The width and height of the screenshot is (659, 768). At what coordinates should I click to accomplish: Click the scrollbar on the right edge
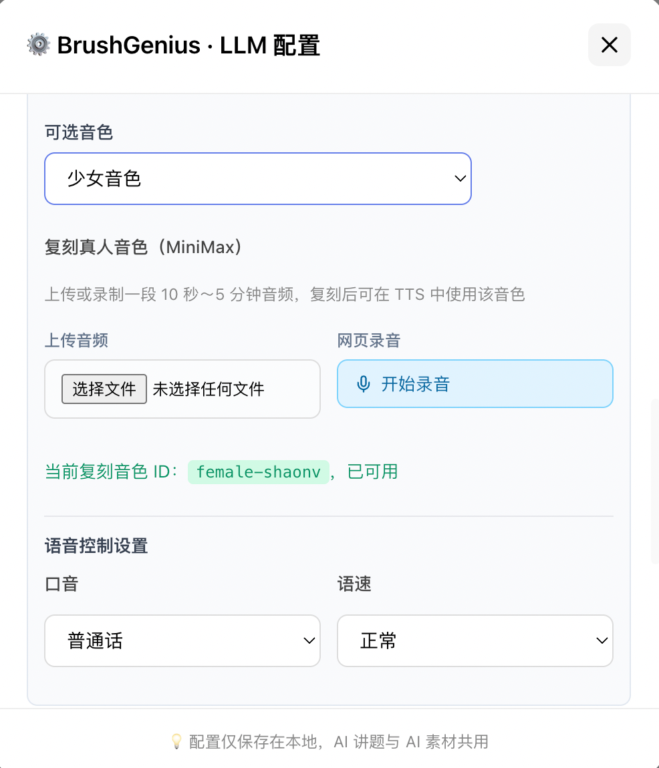click(655, 481)
